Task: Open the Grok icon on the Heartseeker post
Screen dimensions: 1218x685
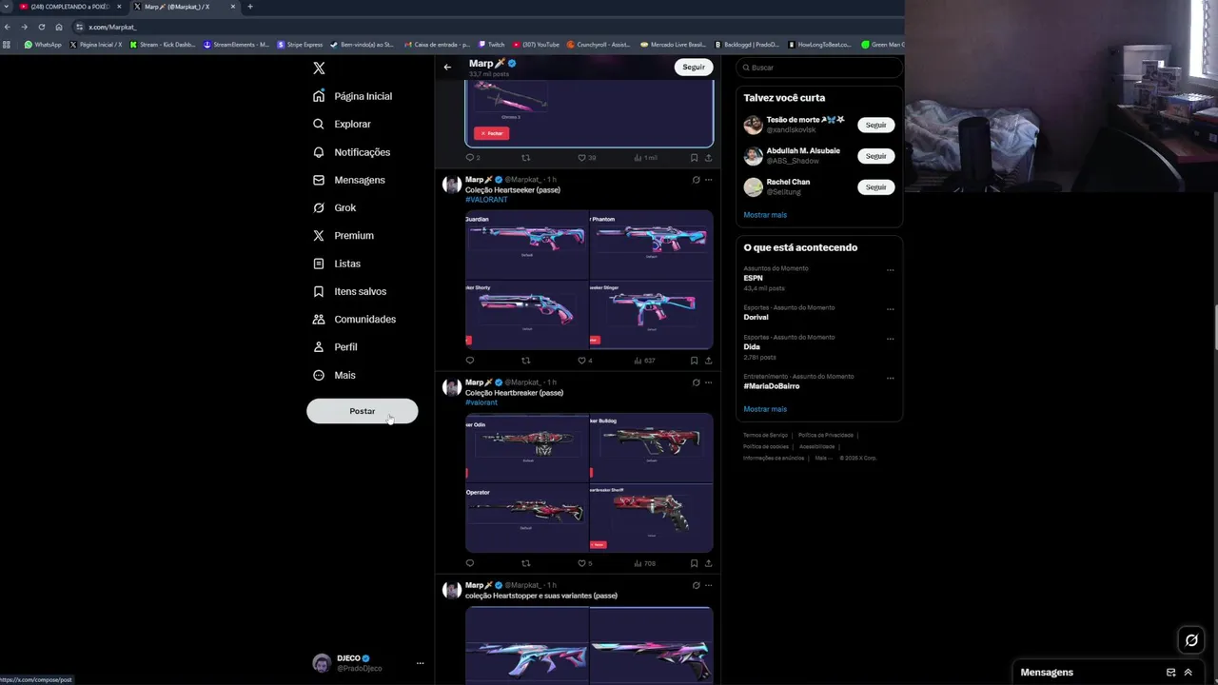Action: pyautogui.click(x=696, y=180)
